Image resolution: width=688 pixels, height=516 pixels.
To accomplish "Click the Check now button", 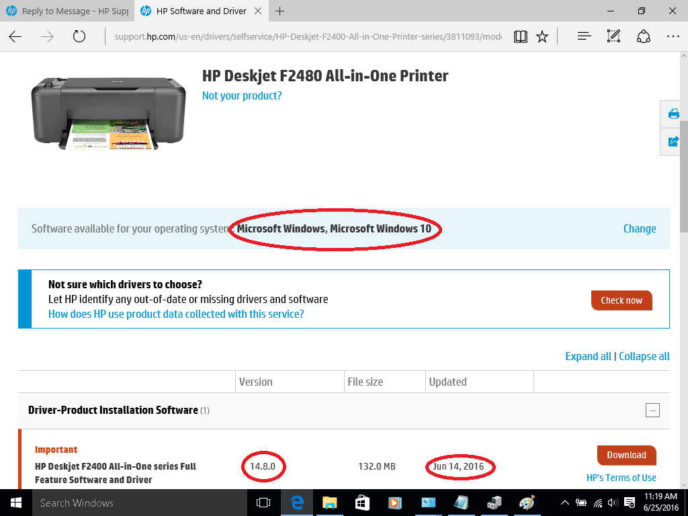I will (621, 300).
